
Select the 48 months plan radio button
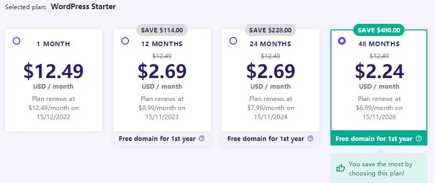tap(342, 41)
